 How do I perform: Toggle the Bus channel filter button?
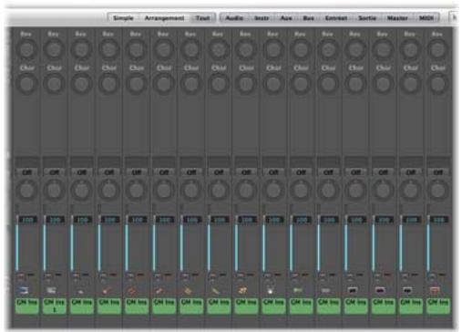308,18
